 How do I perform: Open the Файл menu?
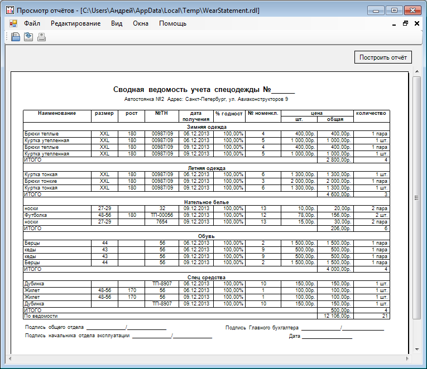pos(32,23)
